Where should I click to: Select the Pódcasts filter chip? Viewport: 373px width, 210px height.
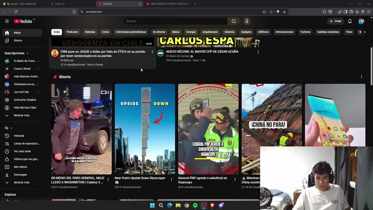[x=72, y=32]
